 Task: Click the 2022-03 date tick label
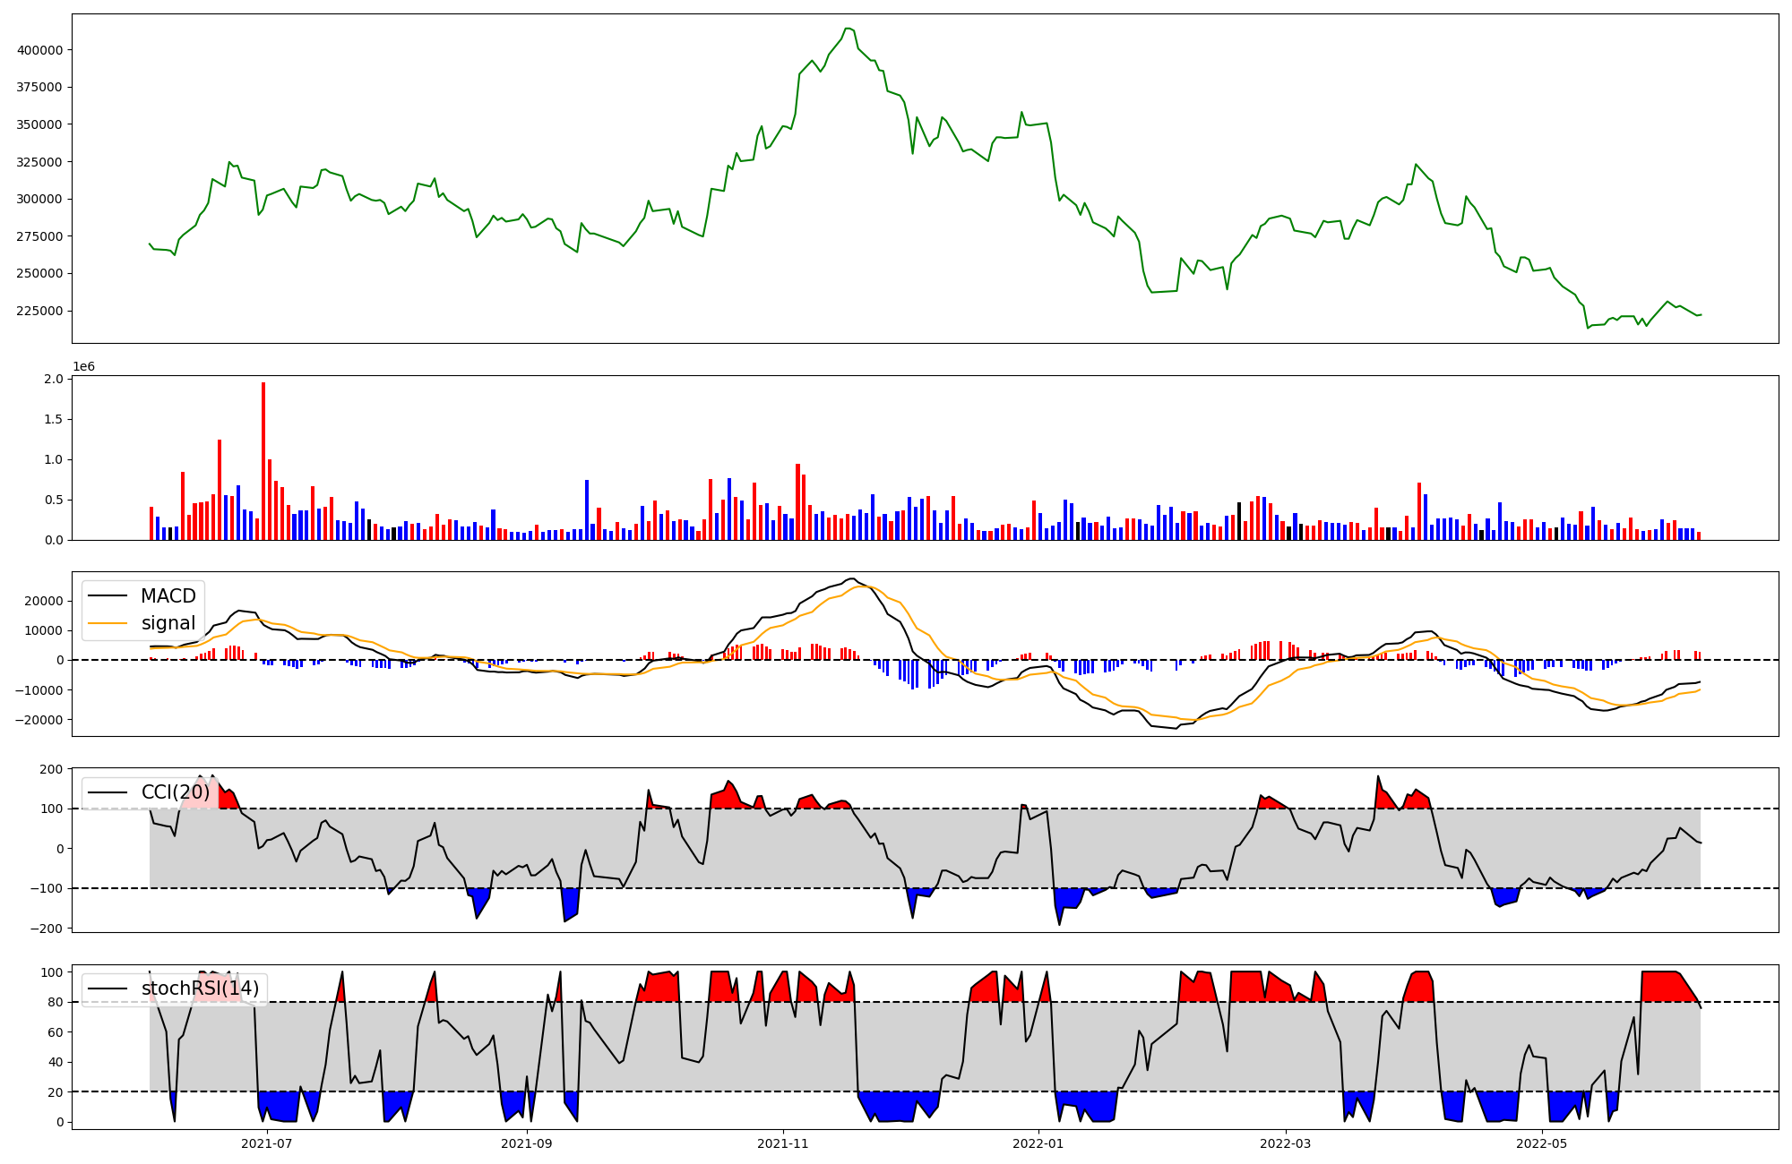click(1286, 1143)
